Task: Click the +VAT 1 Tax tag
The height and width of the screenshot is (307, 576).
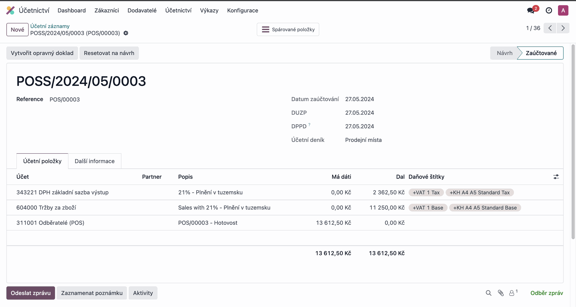Action: [x=426, y=193]
